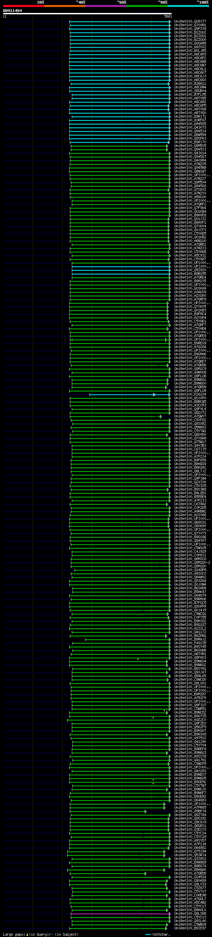Select the label UniRef100_B7FLM5
The height and width of the screenshot is (937, 212).
(190, 95)
